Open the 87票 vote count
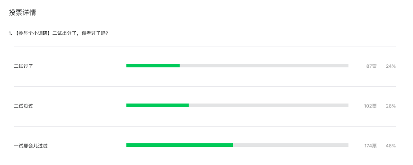413x165 pixels. coord(371,66)
